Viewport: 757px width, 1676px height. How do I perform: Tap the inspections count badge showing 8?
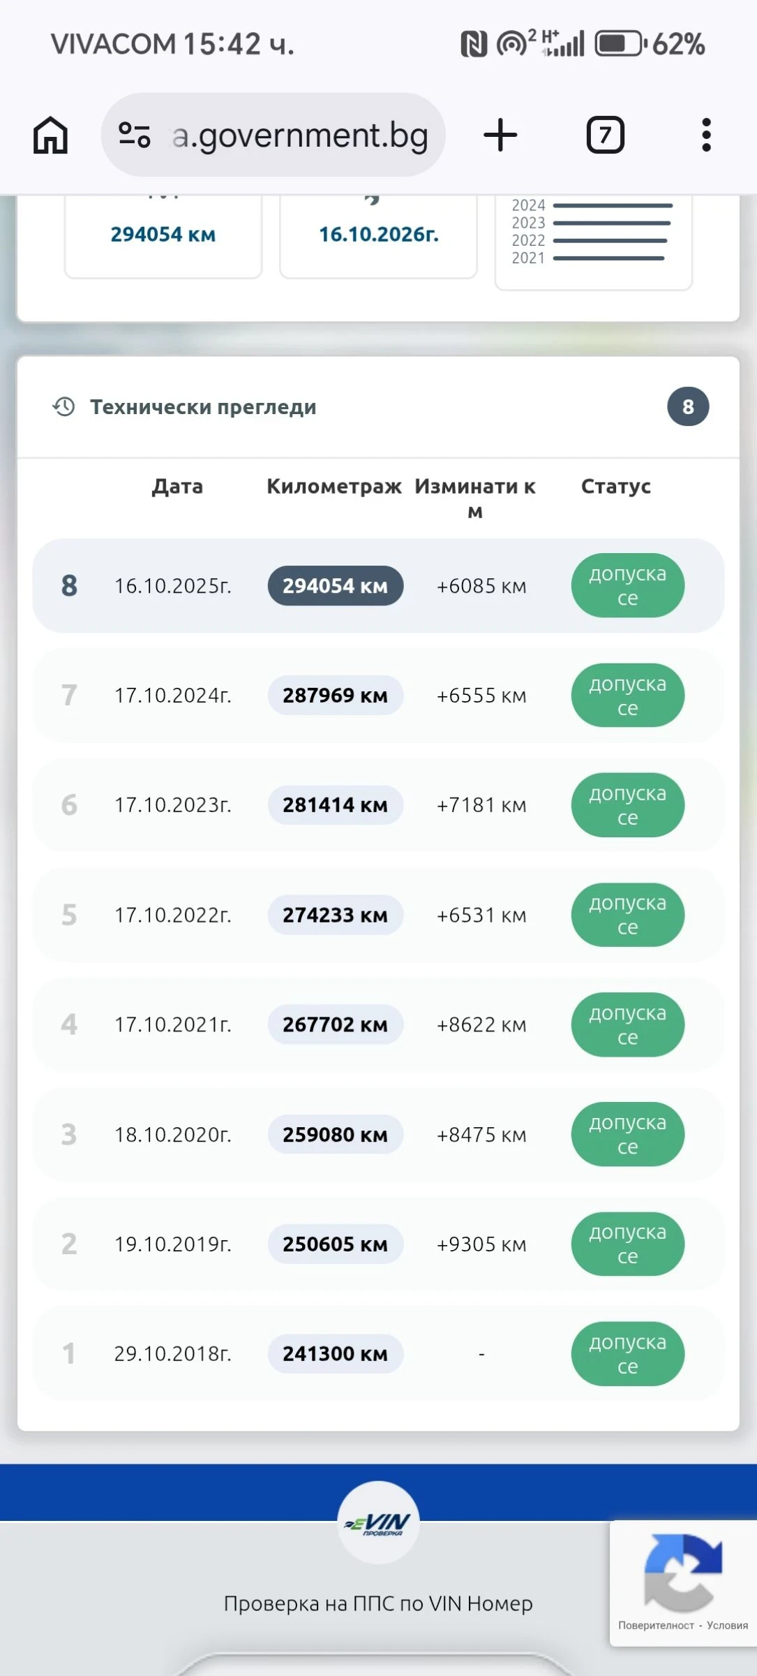(x=688, y=406)
